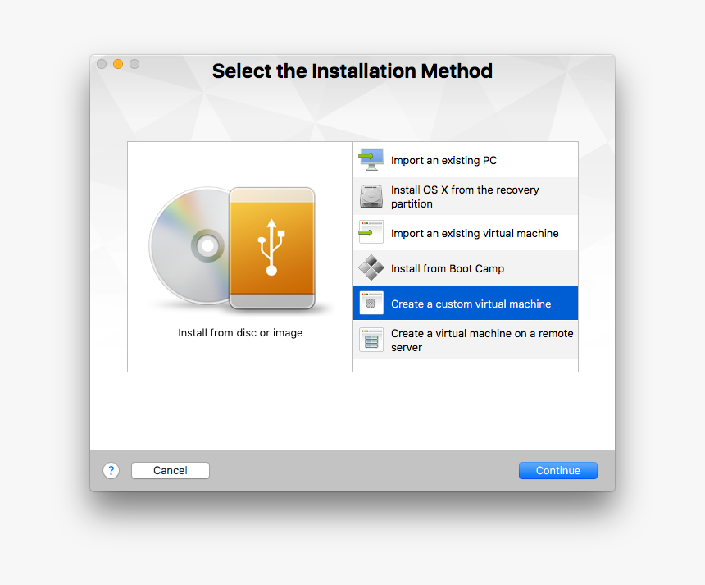Pick 'Import an existing virtual machine' label
This screenshot has width=705, height=585.
(x=475, y=233)
